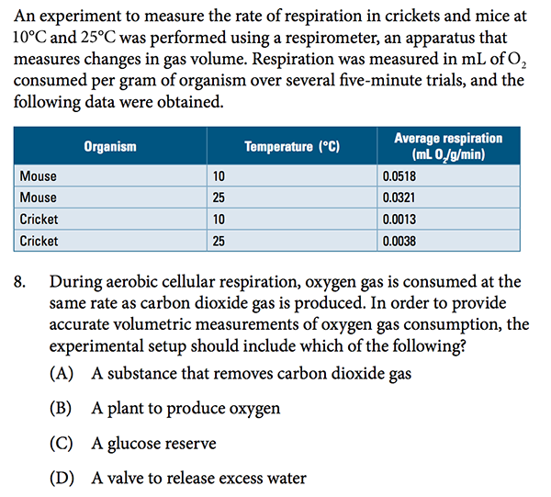Click the Average respiration column header
The height and width of the screenshot is (497, 551).
(448, 146)
